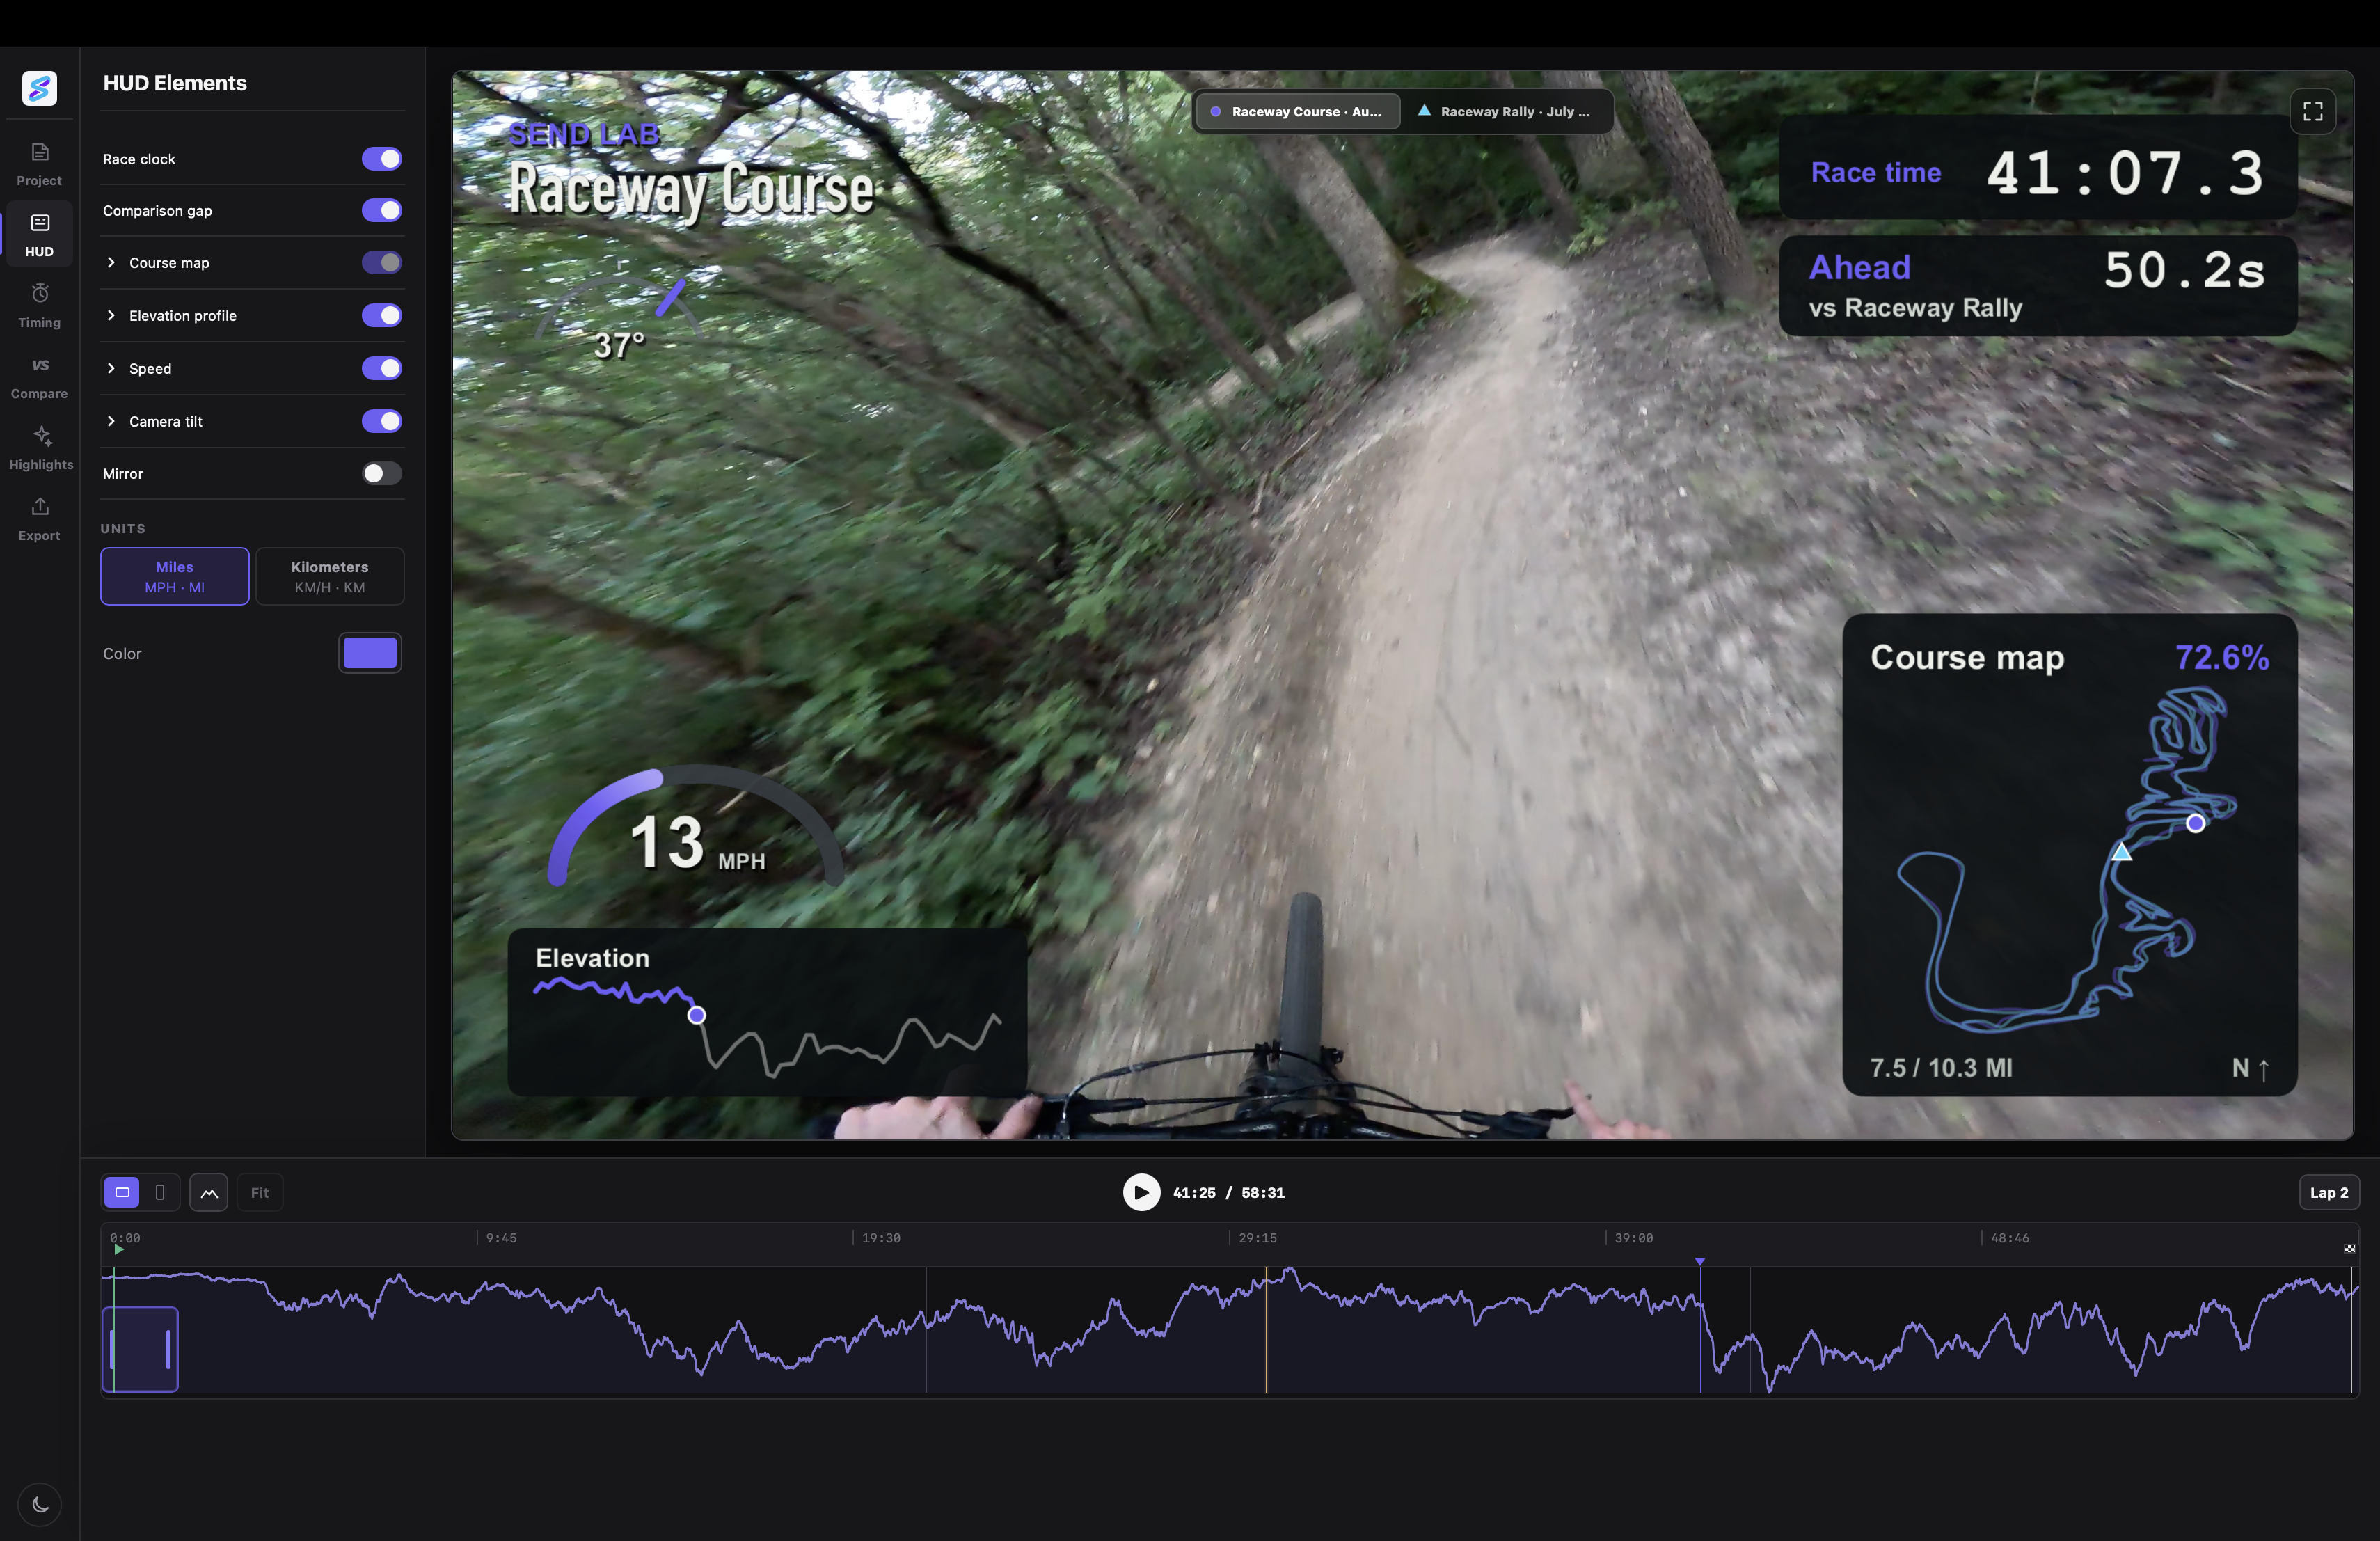Image resolution: width=2380 pixels, height=1541 pixels.
Task: Open the Export sidebar section
Action: point(39,519)
